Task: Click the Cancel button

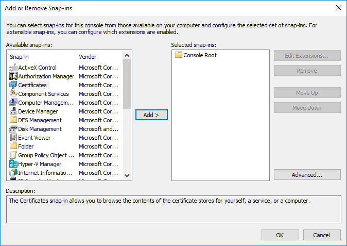Action: [322, 235]
